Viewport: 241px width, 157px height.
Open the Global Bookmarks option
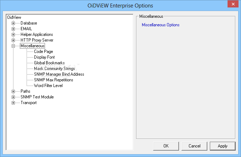[x=49, y=63]
